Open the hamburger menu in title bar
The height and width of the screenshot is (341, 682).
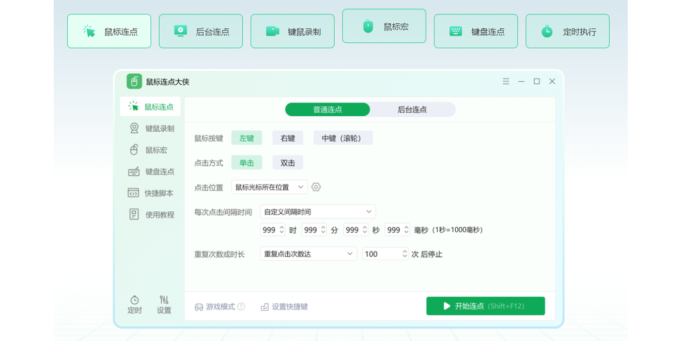tap(506, 81)
